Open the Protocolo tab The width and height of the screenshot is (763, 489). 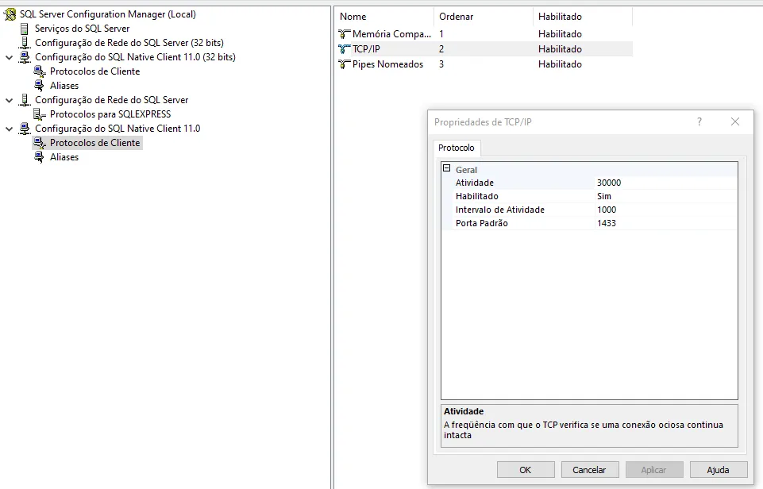tap(457, 148)
